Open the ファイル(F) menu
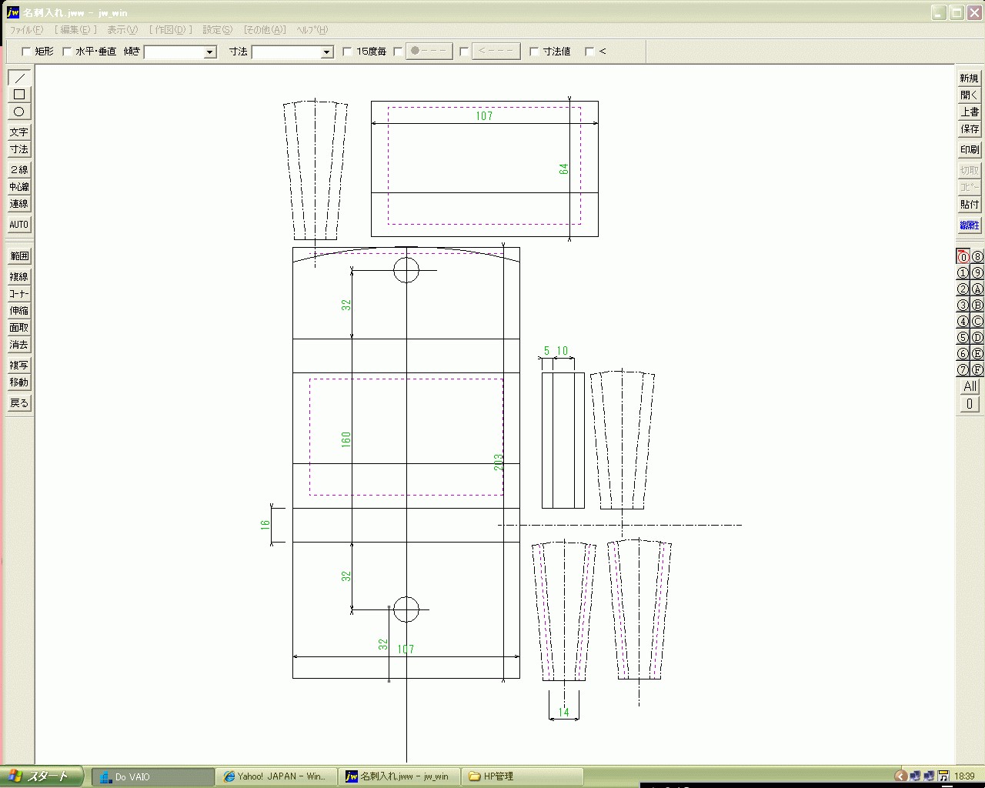Viewport: 985px width, 788px height. (25, 30)
